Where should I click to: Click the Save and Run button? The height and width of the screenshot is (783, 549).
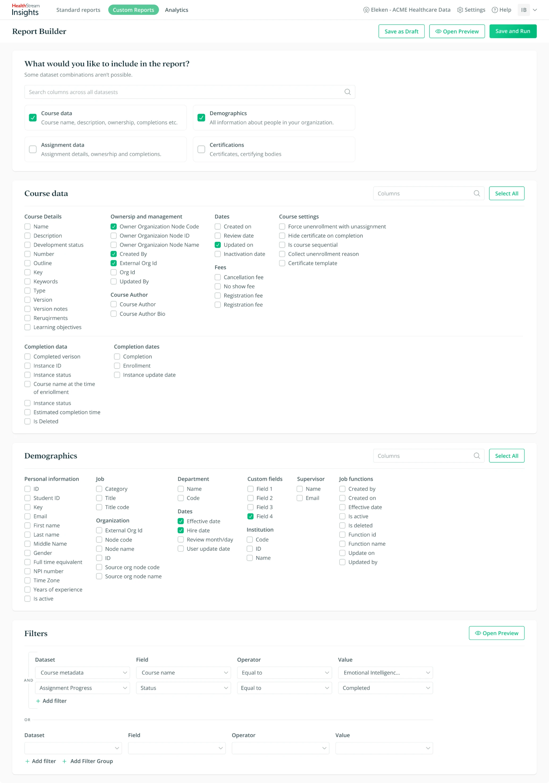click(513, 31)
